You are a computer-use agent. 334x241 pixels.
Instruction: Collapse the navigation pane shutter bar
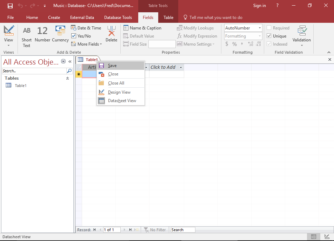[70, 61]
